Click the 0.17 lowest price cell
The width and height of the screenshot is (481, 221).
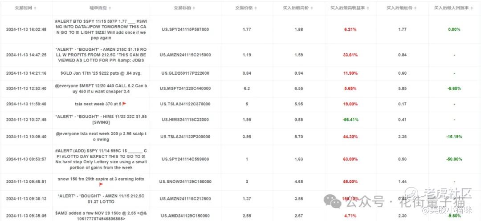pyautogui.click(x=402, y=104)
